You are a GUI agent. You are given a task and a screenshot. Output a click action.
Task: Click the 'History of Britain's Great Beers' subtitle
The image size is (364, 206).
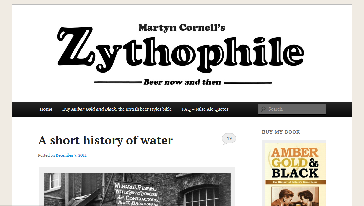pyautogui.click(x=295, y=182)
